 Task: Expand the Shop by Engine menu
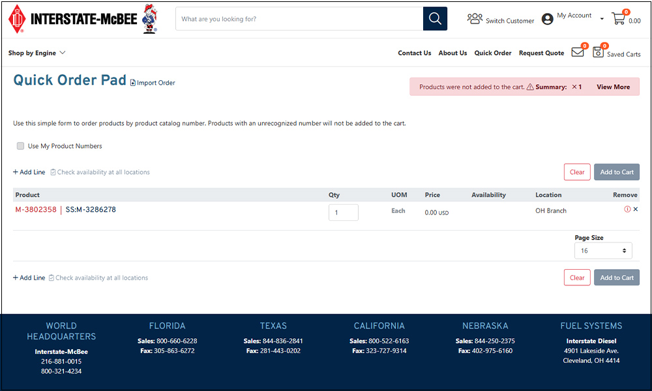click(x=37, y=53)
